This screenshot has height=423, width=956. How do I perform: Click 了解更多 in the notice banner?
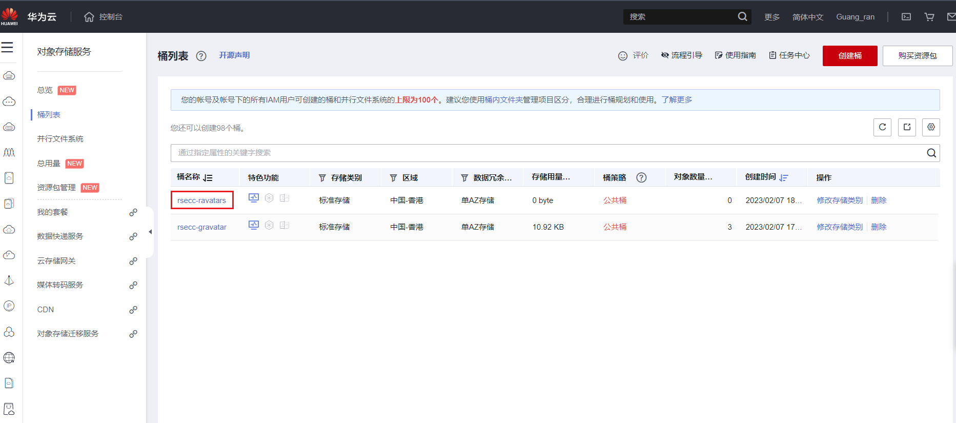(677, 100)
